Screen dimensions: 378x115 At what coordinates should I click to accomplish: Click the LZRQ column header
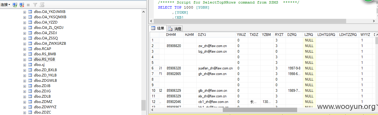click(310, 35)
